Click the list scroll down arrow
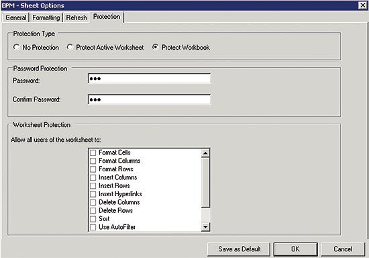 [x=205, y=227]
